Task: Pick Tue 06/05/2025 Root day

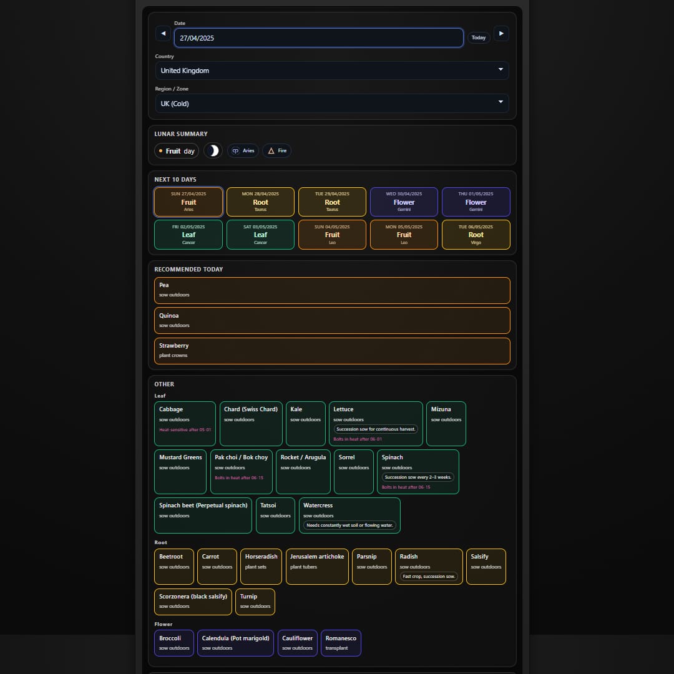Action: [476, 235]
